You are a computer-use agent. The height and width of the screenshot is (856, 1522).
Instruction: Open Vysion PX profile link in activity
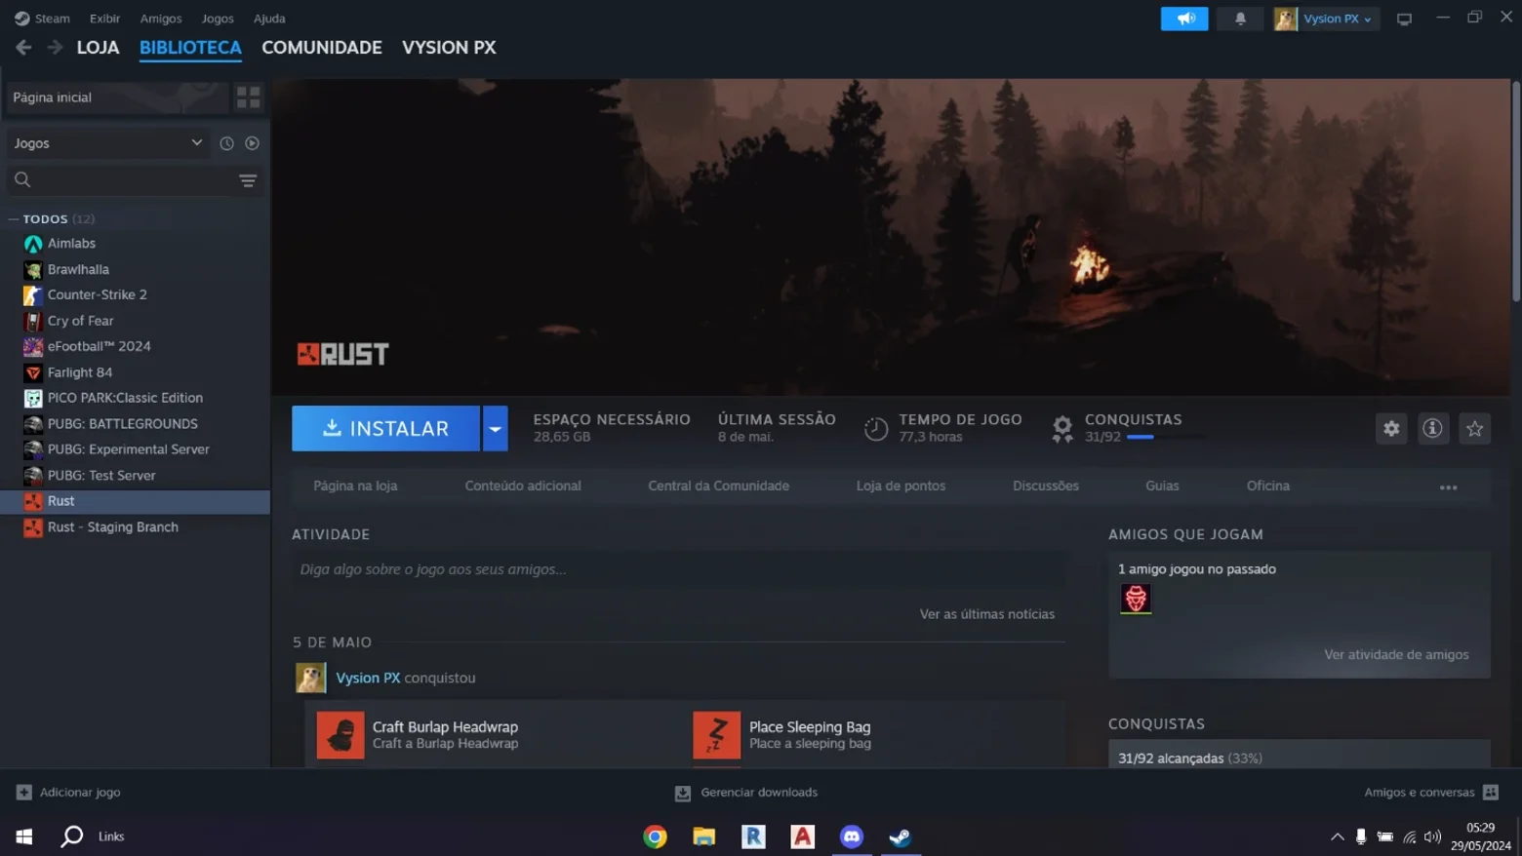[x=368, y=678]
